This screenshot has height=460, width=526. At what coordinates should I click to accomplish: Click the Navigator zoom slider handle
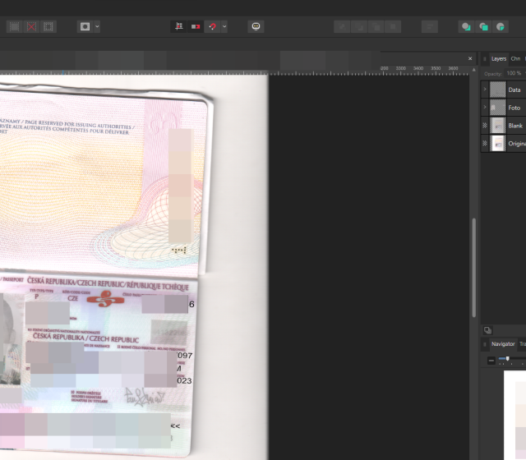(x=507, y=359)
